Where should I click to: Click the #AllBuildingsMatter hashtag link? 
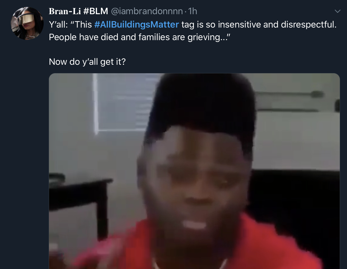click(x=137, y=25)
